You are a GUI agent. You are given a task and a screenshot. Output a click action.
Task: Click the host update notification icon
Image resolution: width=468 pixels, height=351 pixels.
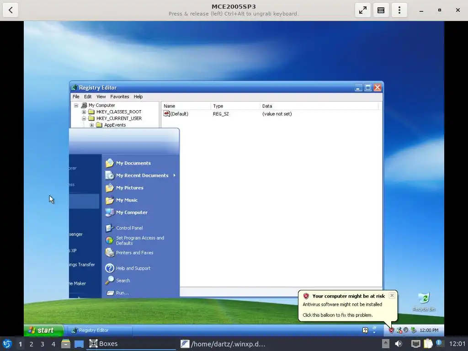coord(439,343)
